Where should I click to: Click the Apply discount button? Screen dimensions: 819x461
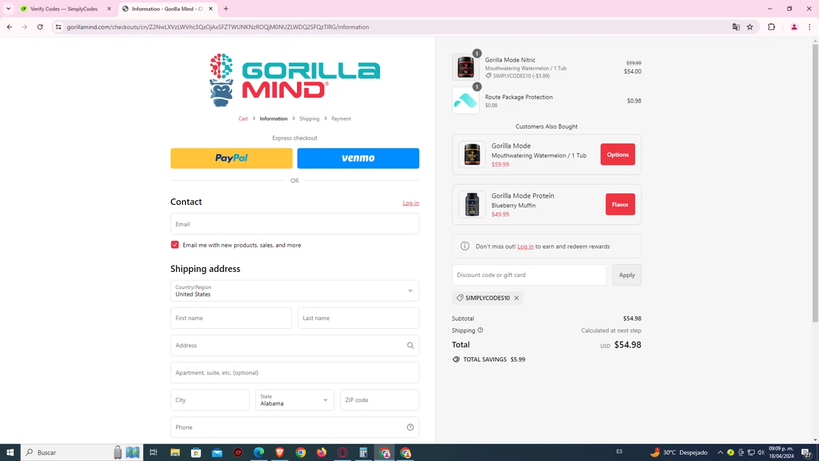pyautogui.click(x=627, y=275)
